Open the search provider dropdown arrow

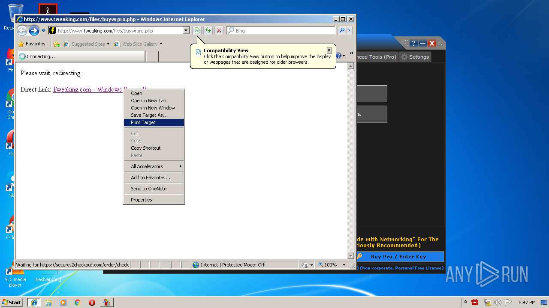(x=350, y=30)
